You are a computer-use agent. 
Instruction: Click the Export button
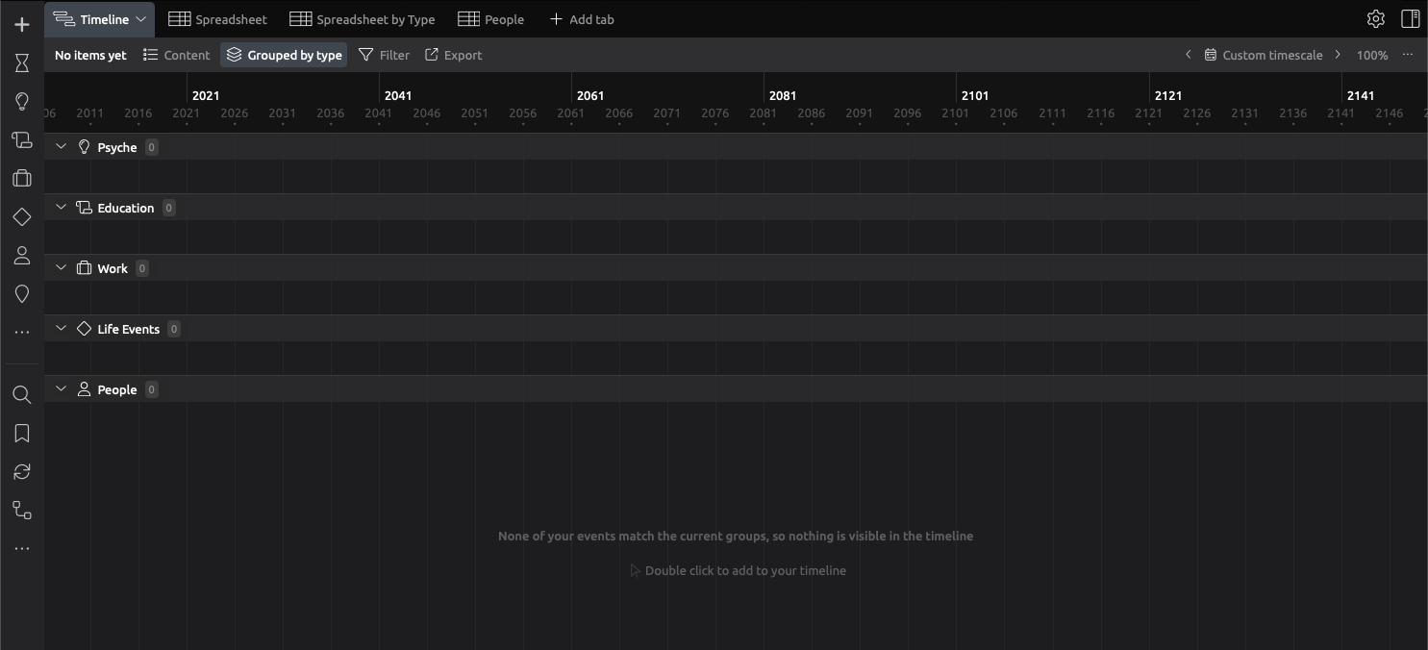point(454,55)
